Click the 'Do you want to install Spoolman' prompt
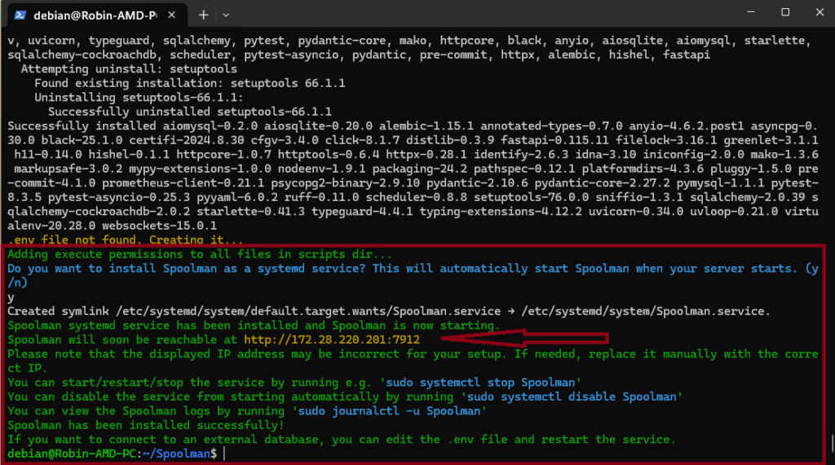 413,275
